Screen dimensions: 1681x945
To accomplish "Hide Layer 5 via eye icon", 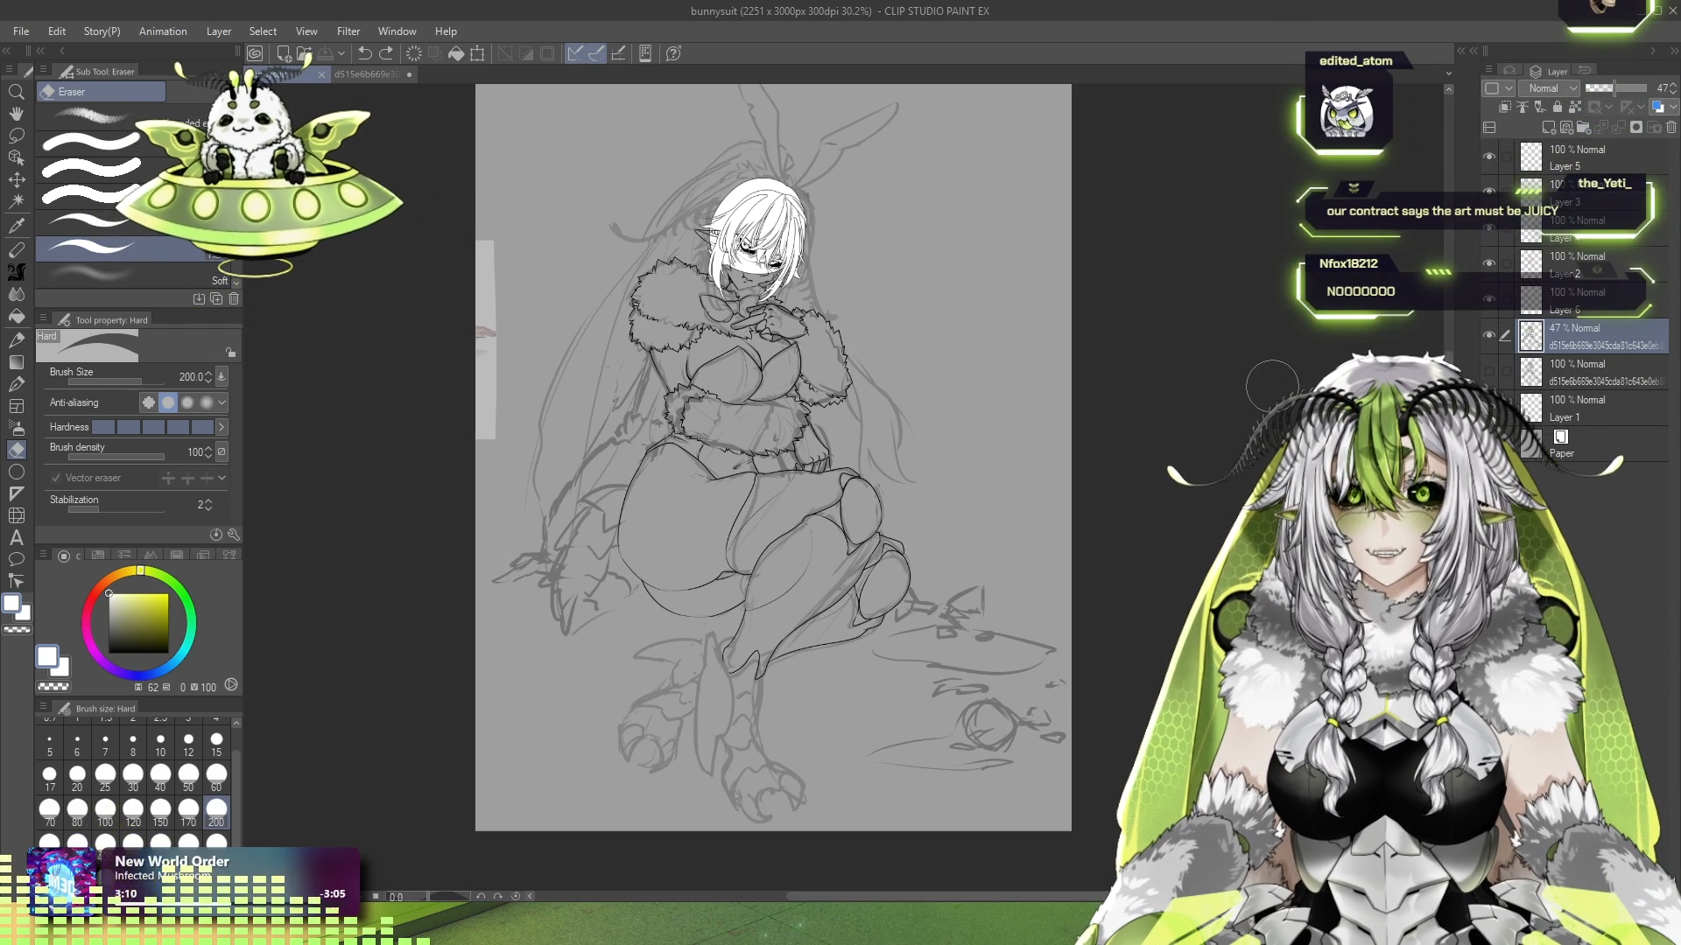I will 1488,157.
